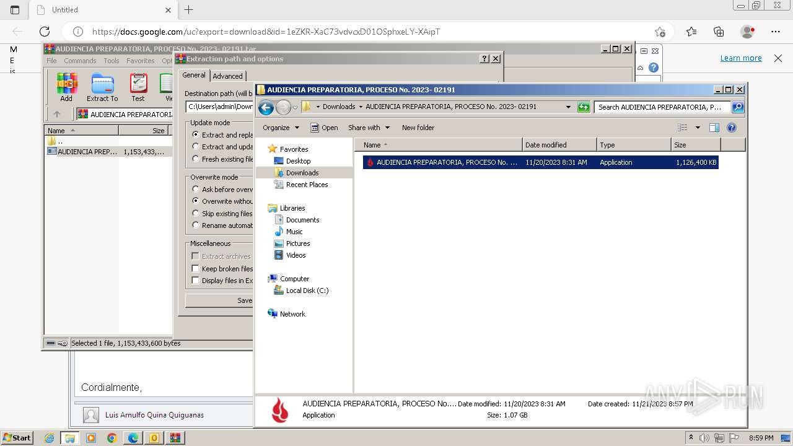The height and width of the screenshot is (446, 793).
Task: Click search magnifier icon in Explorer
Action: click(737, 107)
